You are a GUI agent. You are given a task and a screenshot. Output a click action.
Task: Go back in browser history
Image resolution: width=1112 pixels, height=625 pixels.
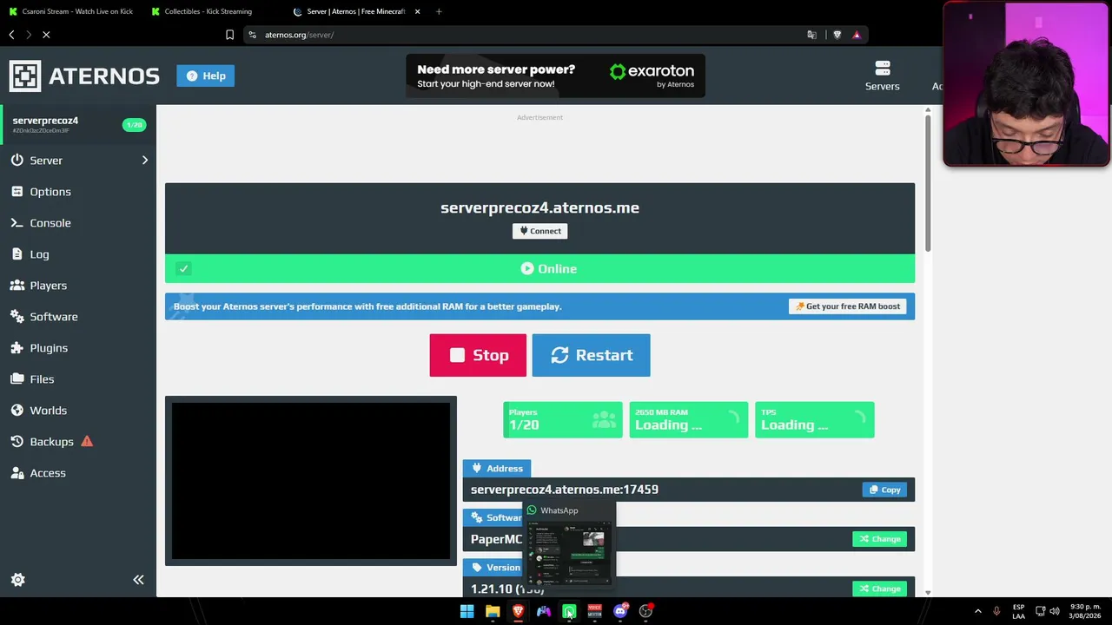pyautogui.click(x=11, y=35)
